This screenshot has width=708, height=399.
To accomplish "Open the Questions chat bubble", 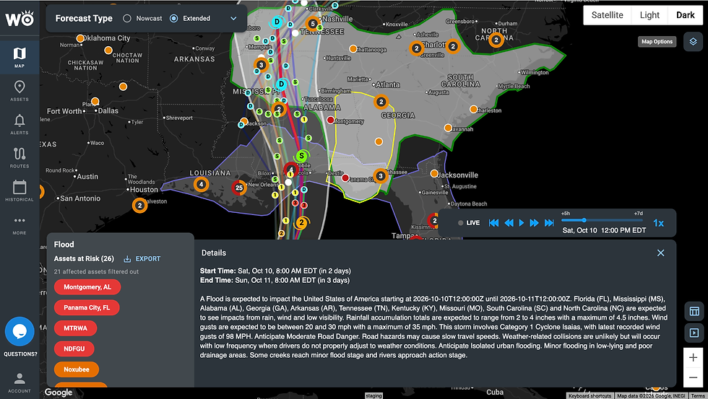I will click(x=20, y=331).
